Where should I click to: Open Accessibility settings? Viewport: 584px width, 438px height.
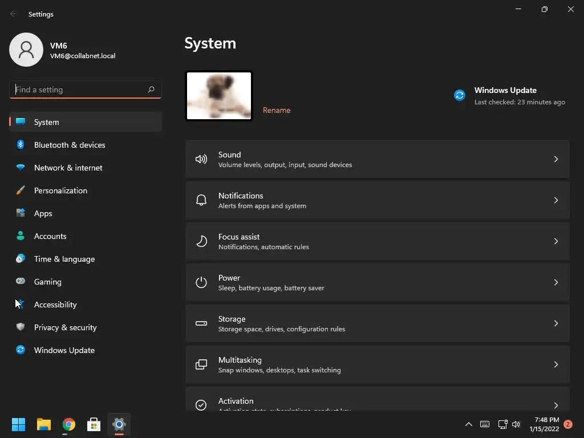(x=86, y=305)
